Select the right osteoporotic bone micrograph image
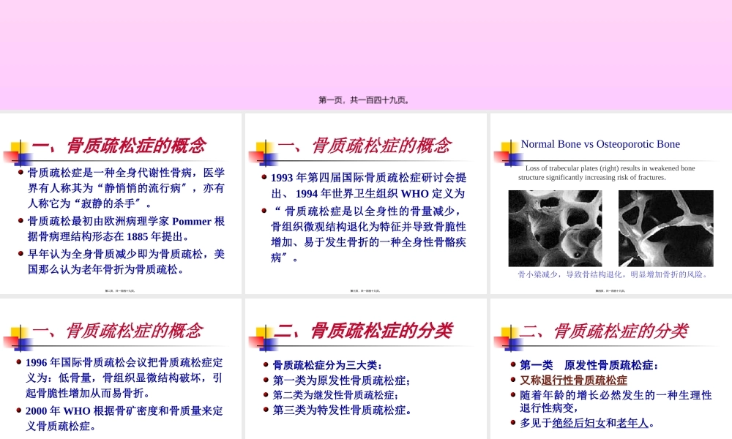Image resolution: width=732 pixels, height=439 pixels. tap(665, 228)
